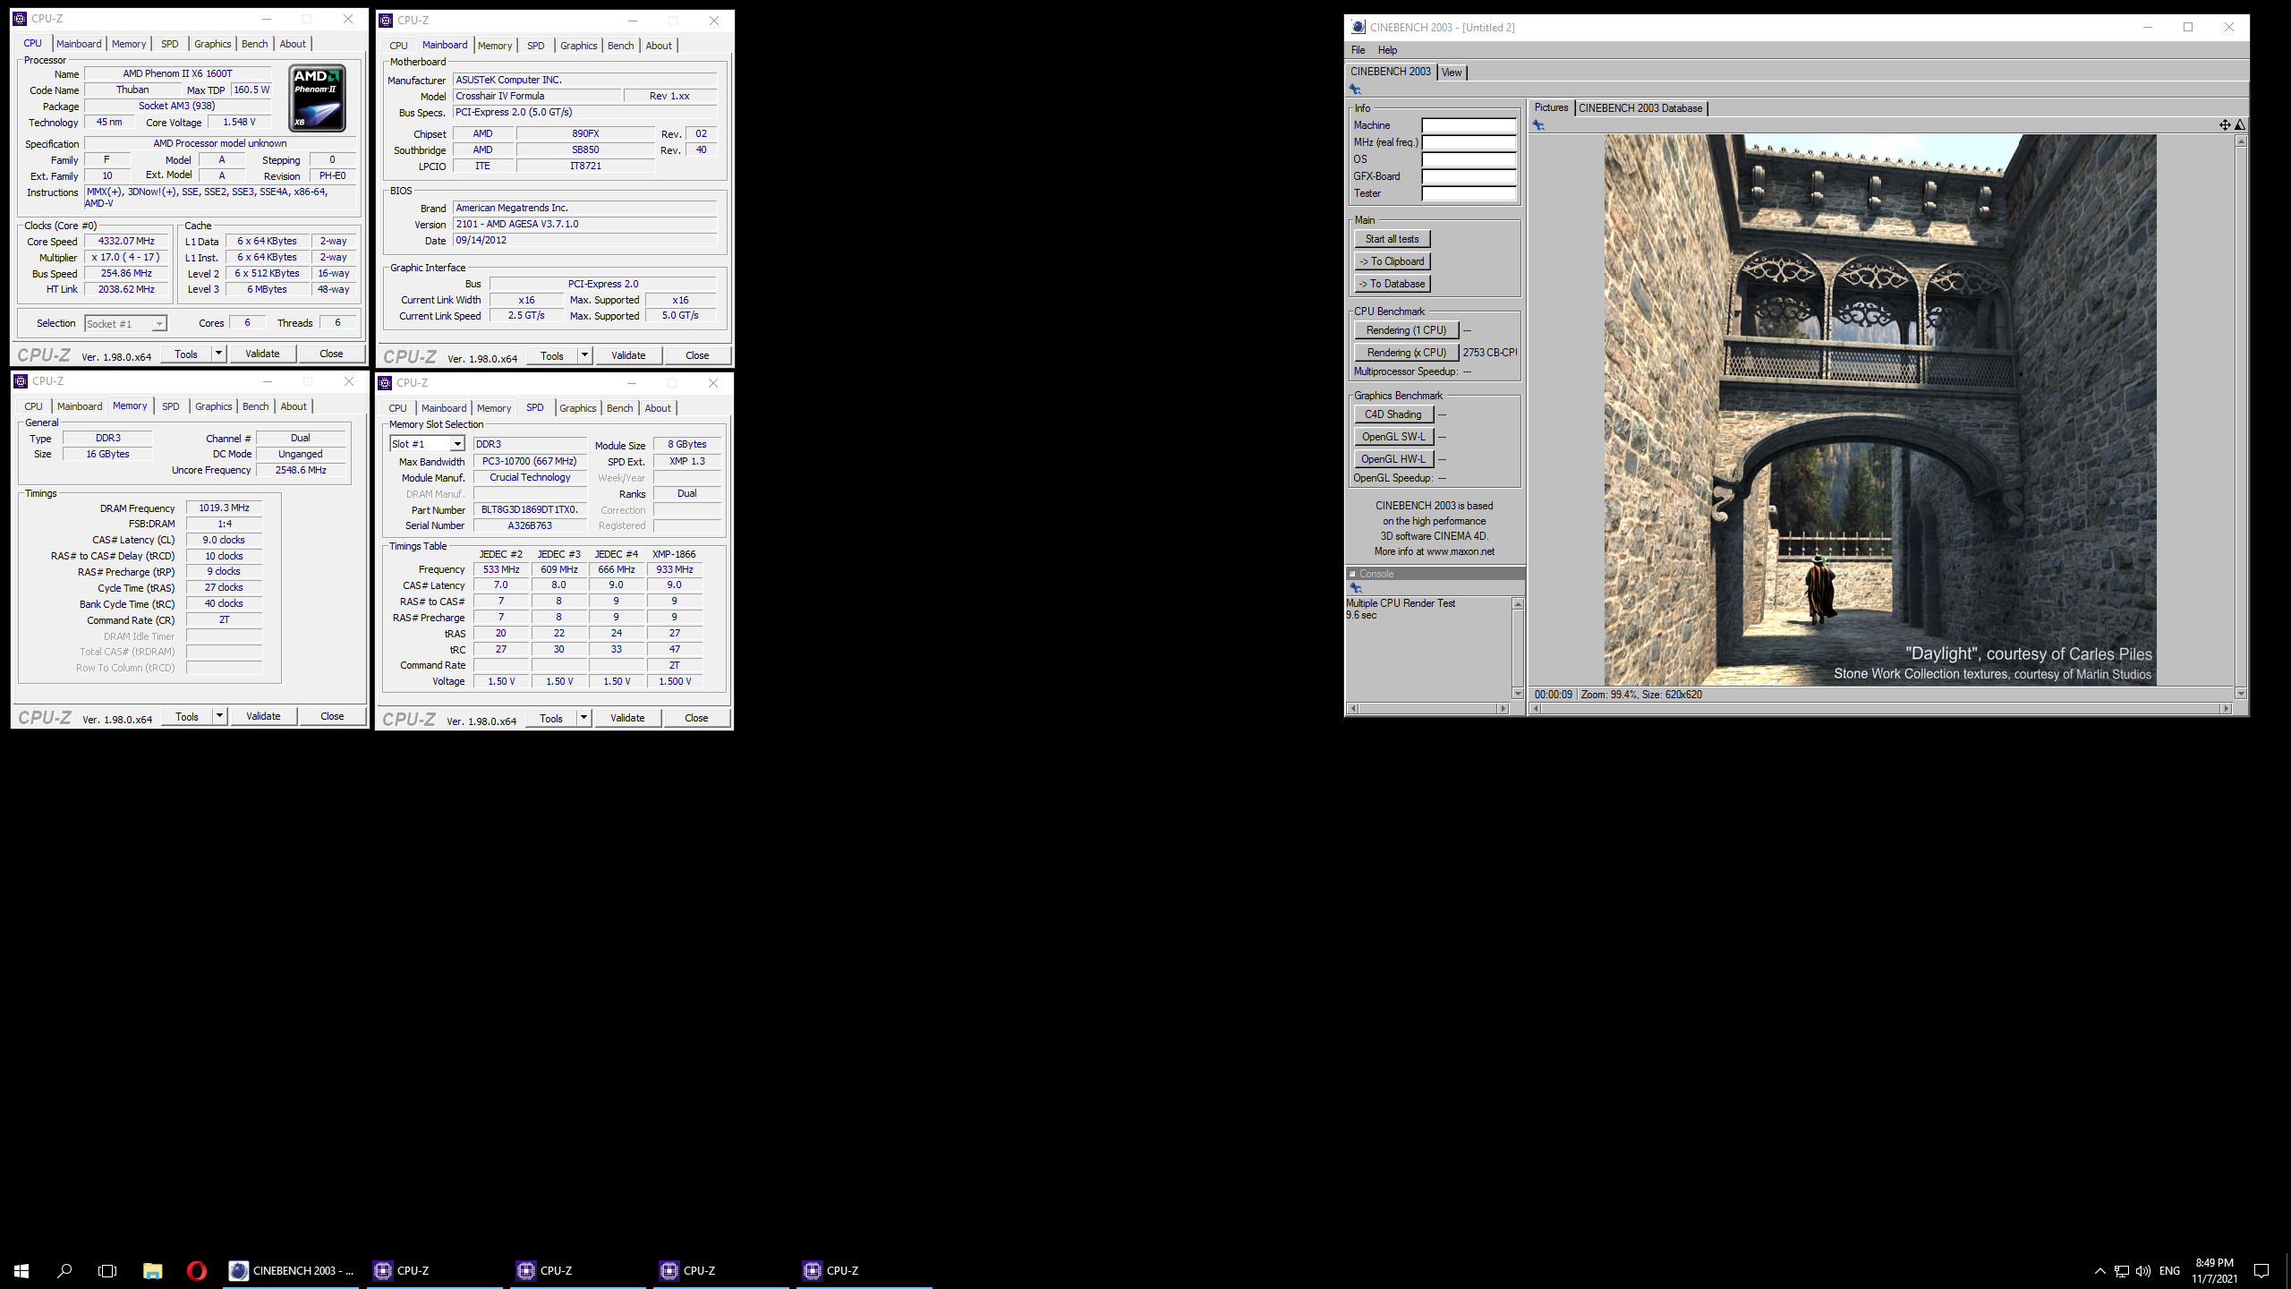The image size is (2291, 1289).
Task: Click the OS input field in Info
Action: tap(1469, 160)
